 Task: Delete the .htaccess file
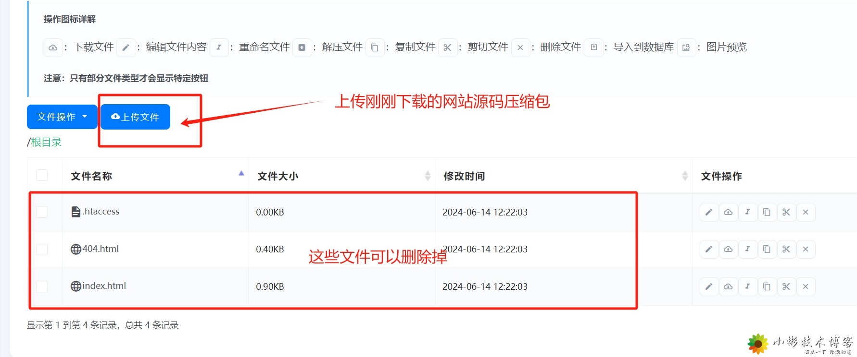806,212
